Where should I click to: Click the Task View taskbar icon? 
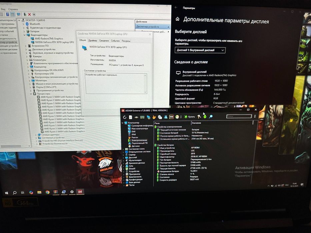[x=22, y=193]
